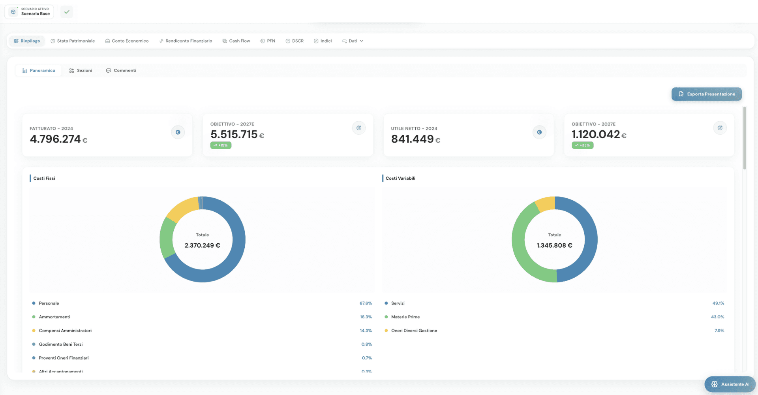
Task: Open the Assistente AI chat button
Action: [730, 384]
